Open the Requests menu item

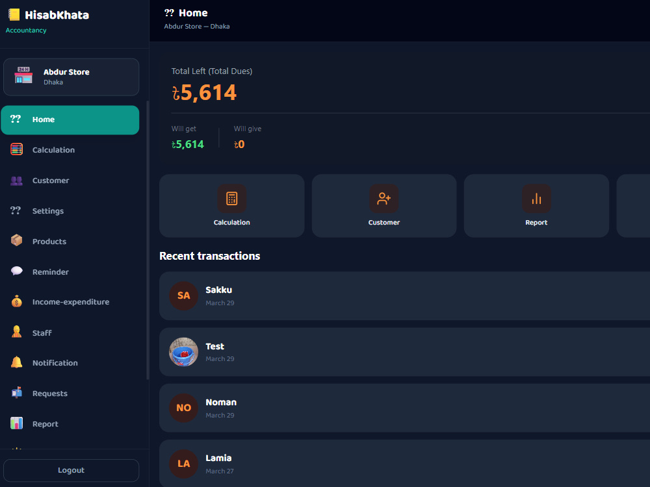click(70, 393)
